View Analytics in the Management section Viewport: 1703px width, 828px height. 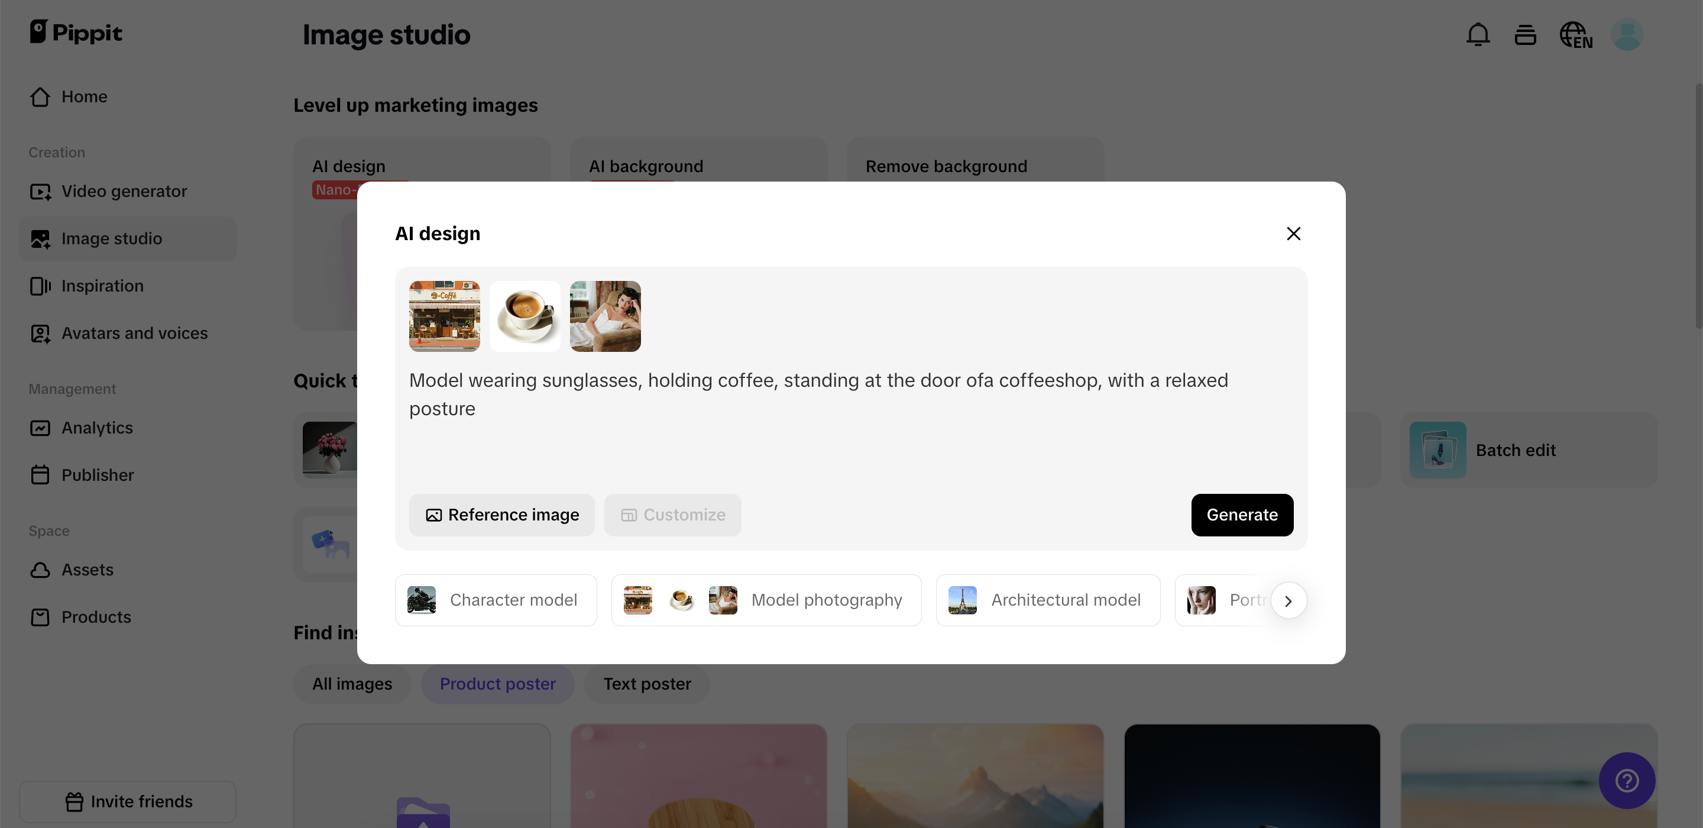tap(97, 428)
